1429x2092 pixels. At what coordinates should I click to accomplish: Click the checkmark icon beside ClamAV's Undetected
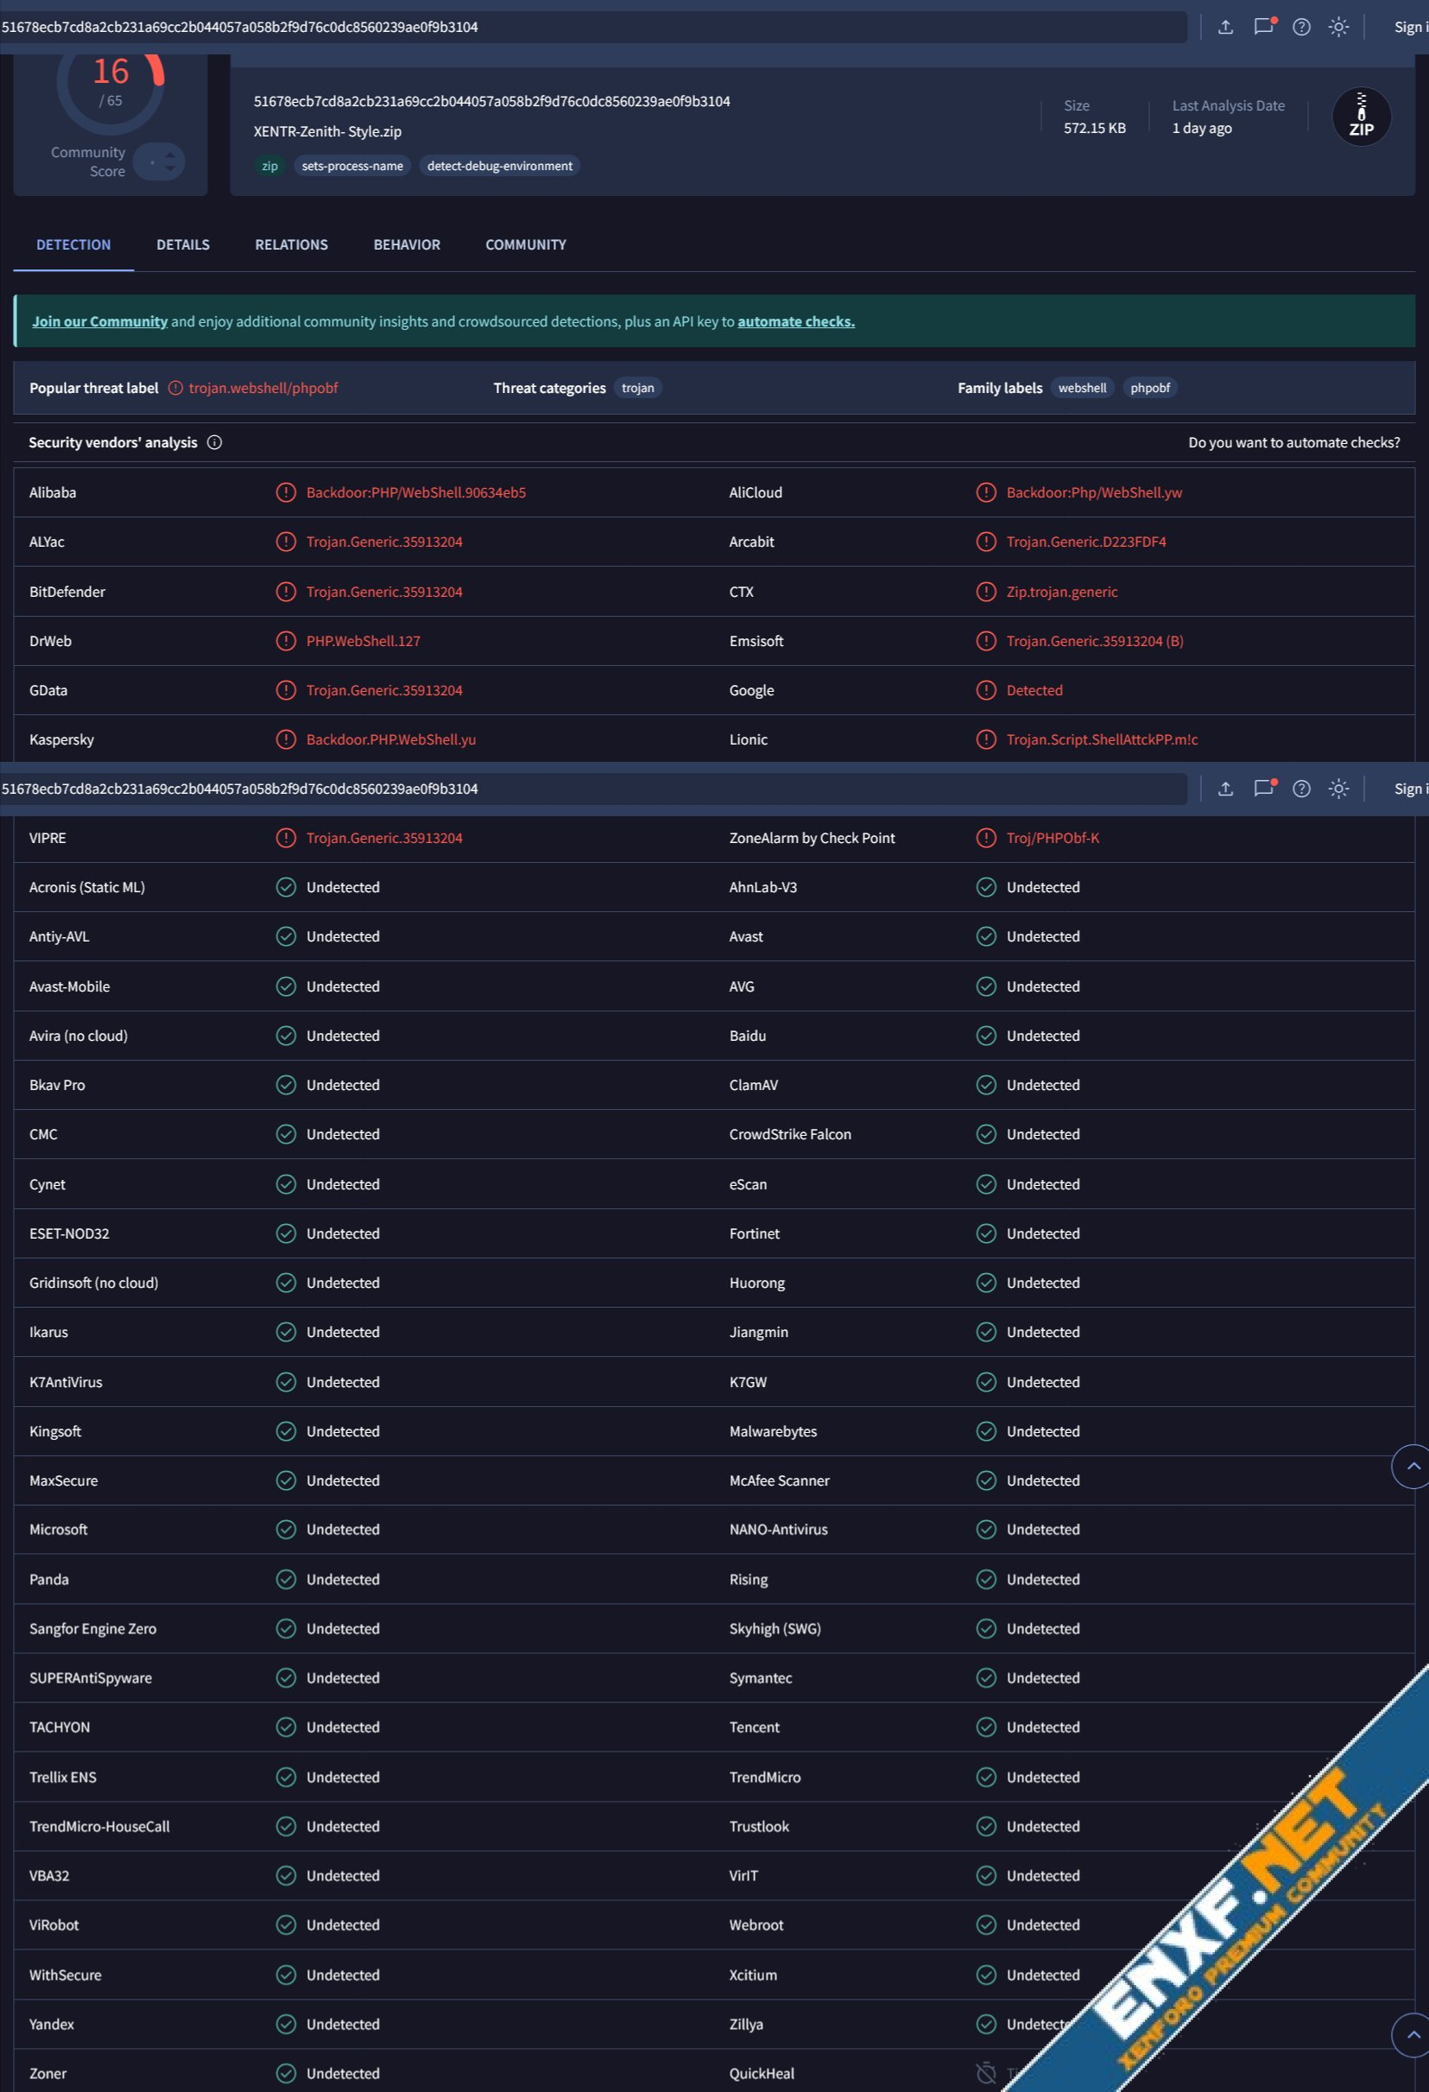click(986, 1086)
